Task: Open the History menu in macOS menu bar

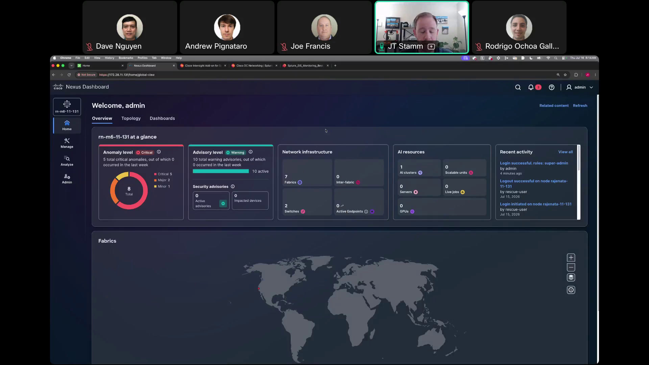Action: (x=110, y=58)
